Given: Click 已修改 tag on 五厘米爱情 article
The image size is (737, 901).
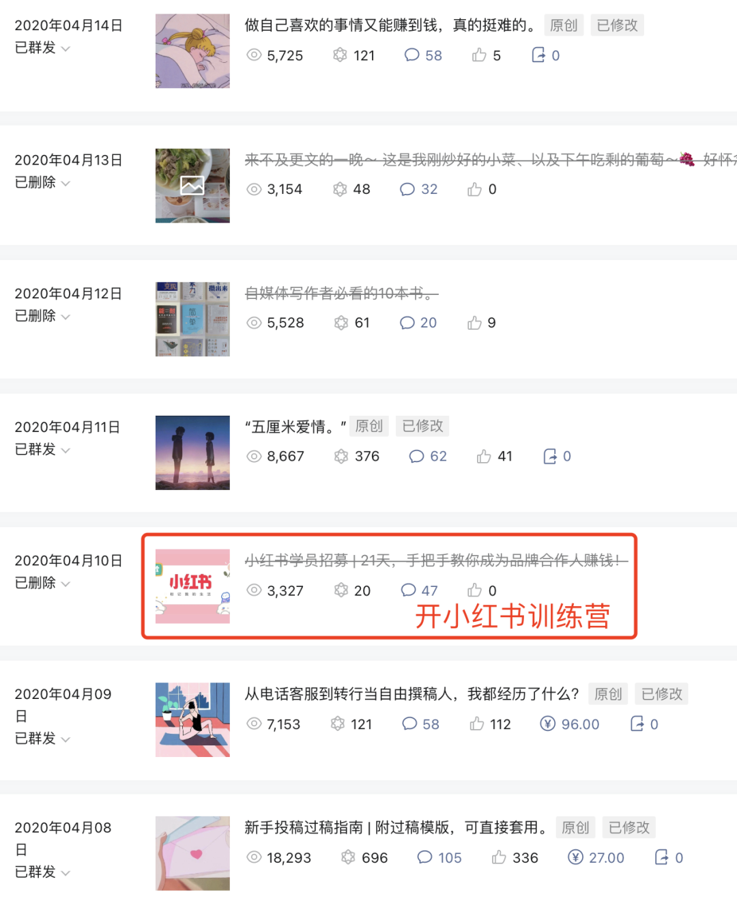Looking at the screenshot, I should 422,426.
